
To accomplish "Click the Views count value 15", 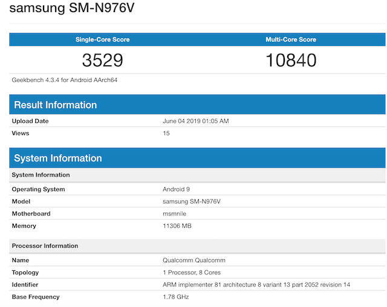I will coord(166,133).
